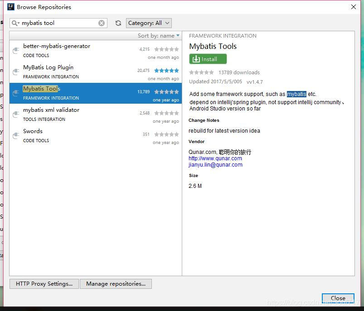Open the http://www.qunar.com vendor link
The height and width of the screenshot is (311, 364).
pyautogui.click(x=215, y=158)
